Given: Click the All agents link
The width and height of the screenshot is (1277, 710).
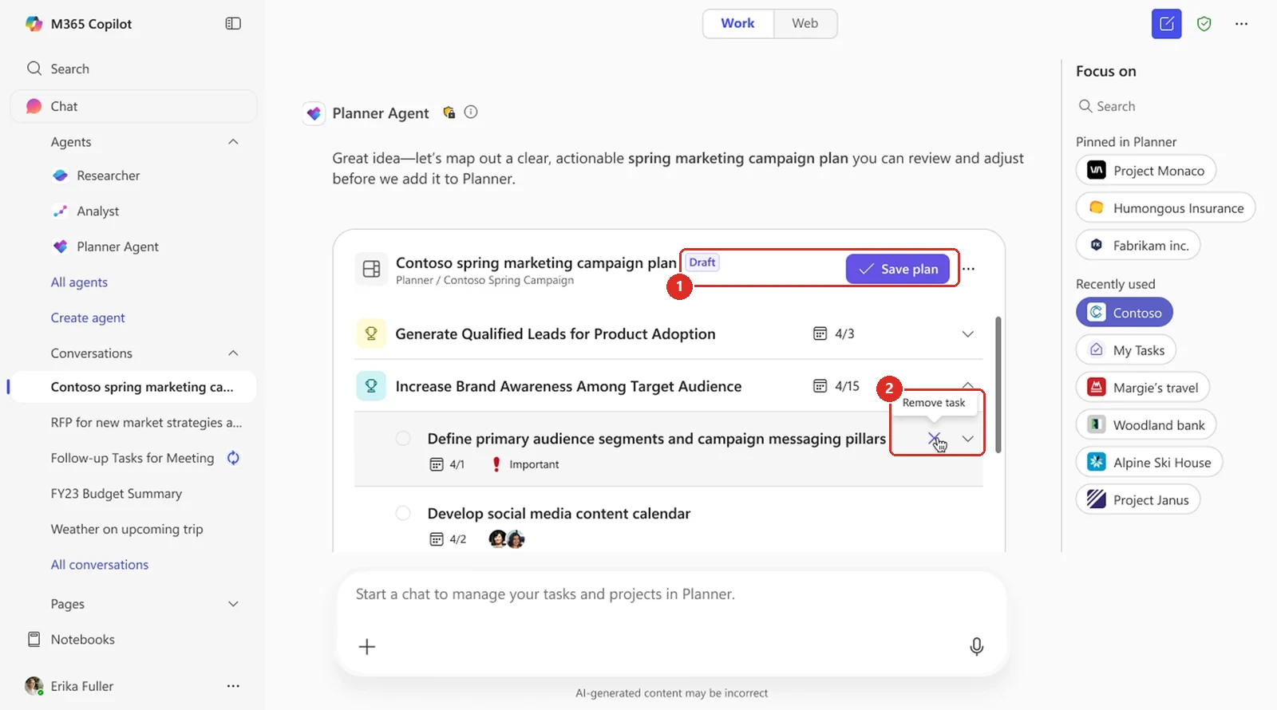Looking at the screenshot, I should click(79, 282).
